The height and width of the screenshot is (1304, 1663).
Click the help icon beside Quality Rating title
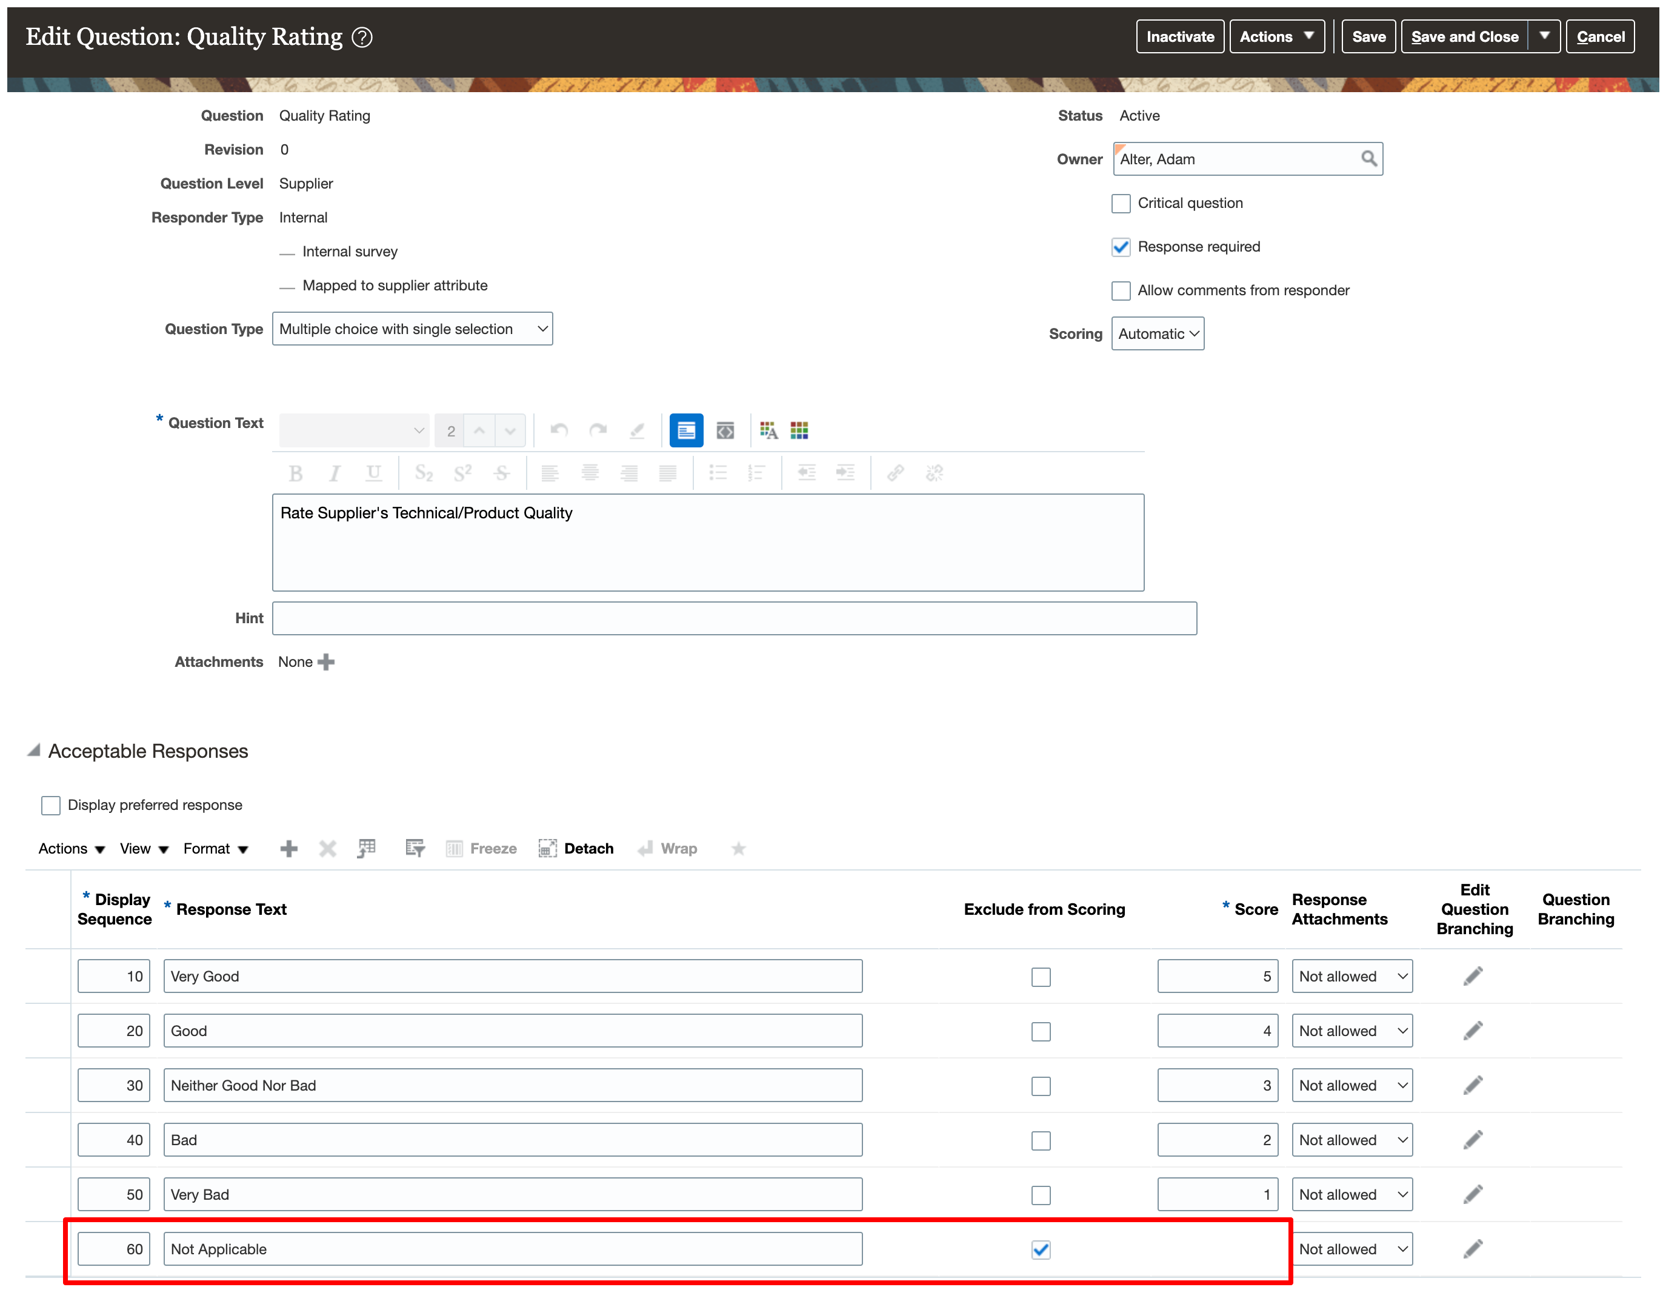362,36
